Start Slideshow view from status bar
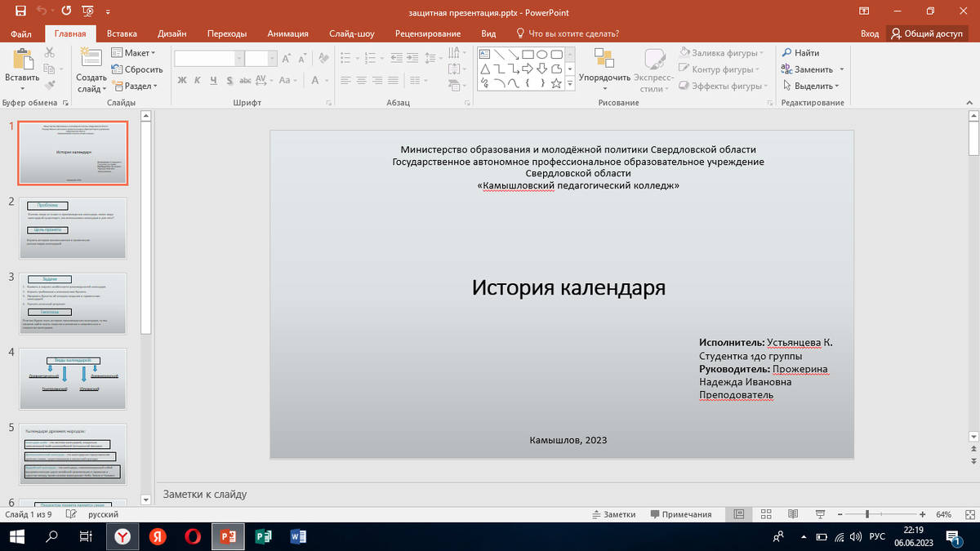980x551 pixels. (x=820, y=514)
